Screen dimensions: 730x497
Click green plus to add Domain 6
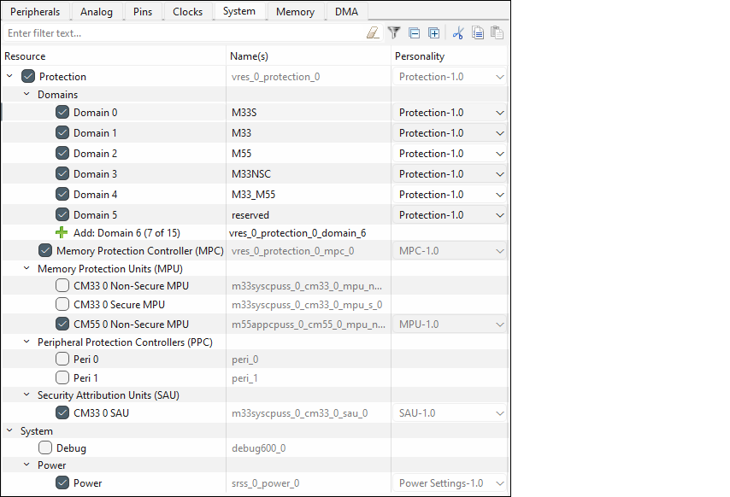[62, 232]
